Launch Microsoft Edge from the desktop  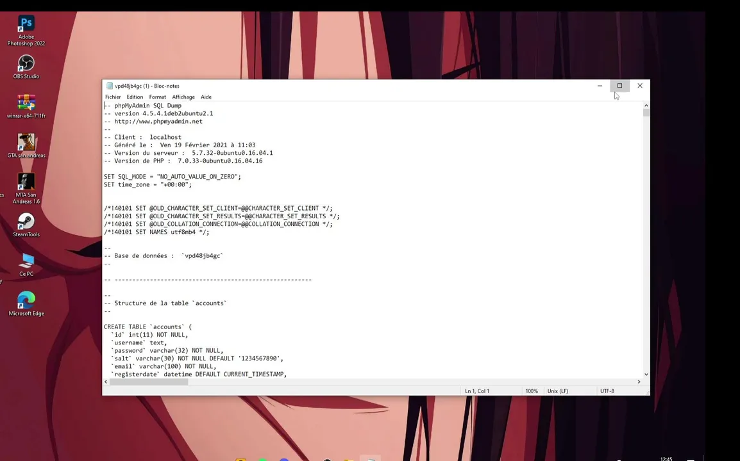pyautogui.click(x=26, y=304)
